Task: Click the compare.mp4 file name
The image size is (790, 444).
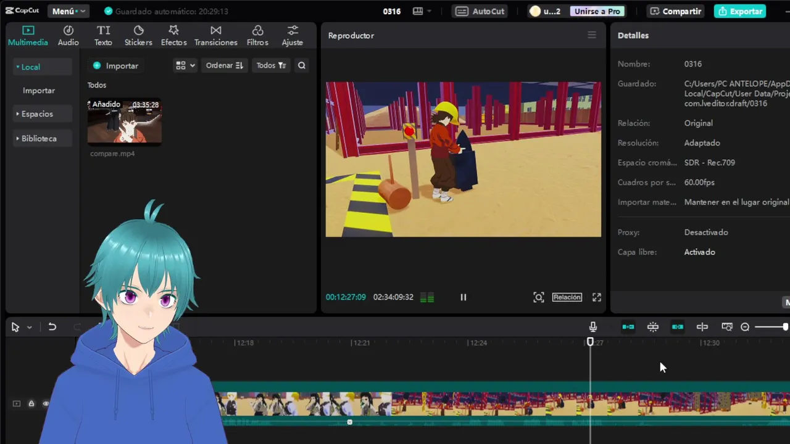Action: coord(112,154)
